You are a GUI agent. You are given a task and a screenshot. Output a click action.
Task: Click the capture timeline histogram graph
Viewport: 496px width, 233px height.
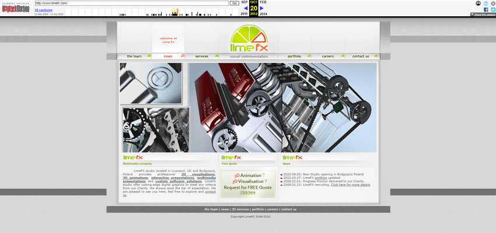click(175, 12)
